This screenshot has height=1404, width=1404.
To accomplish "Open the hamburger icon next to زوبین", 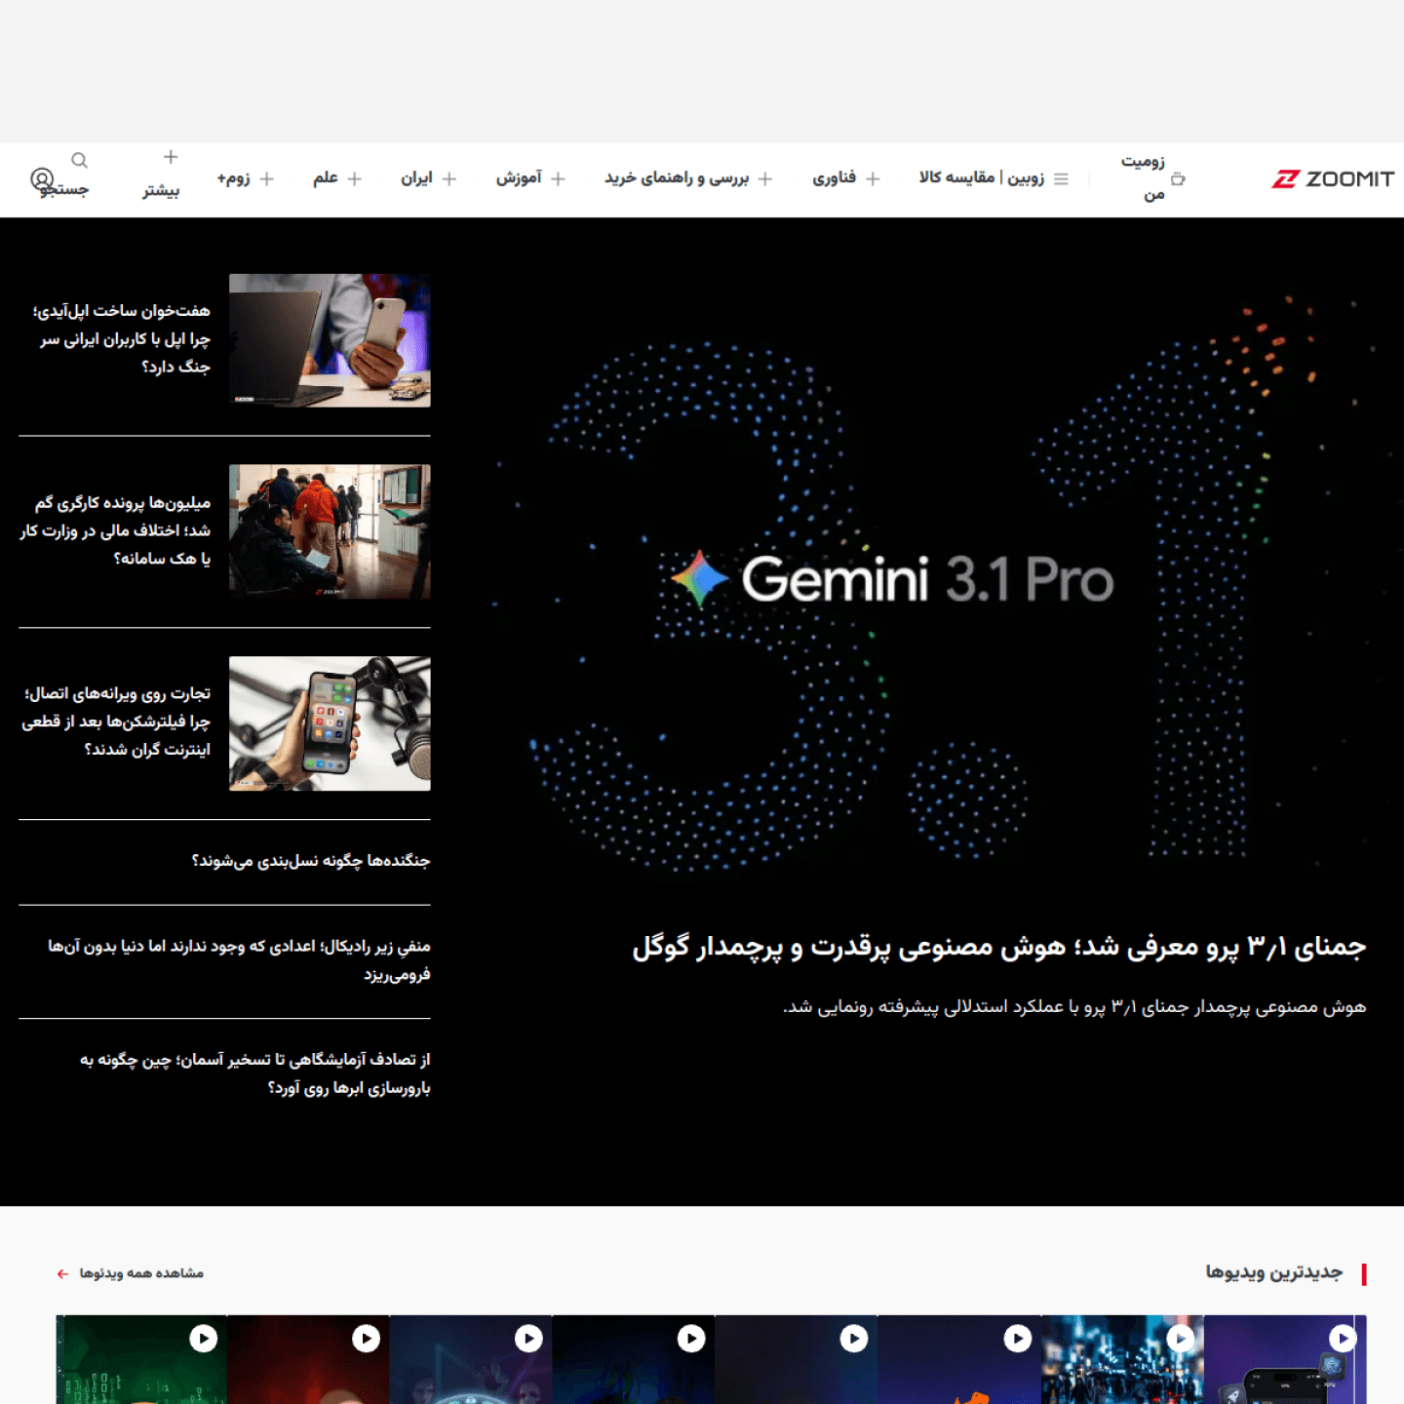I will pos(1062,178).
